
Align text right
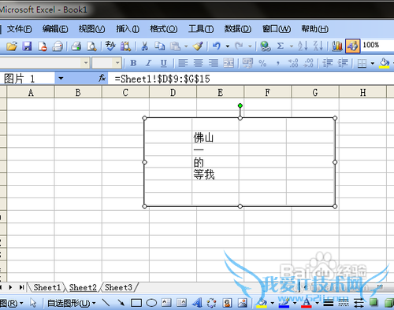[x=214, y=63]
